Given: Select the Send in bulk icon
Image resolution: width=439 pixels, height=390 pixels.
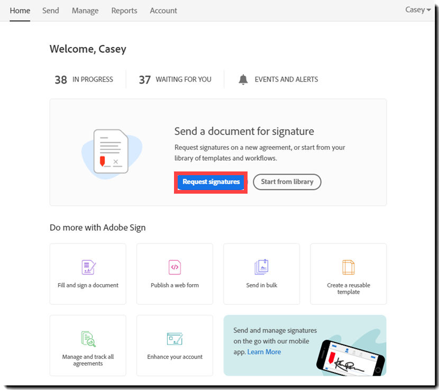Looking at the screenshot, I should 261,267.
